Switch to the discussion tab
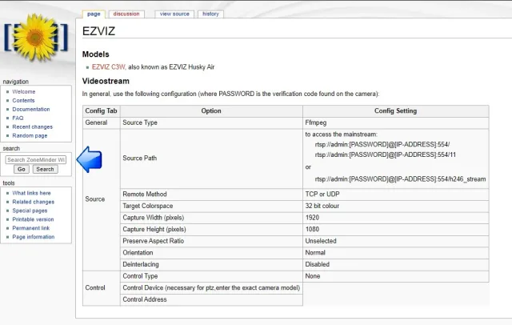The width and height of the screenshot is (512, 325). click(x=126, y=14)
